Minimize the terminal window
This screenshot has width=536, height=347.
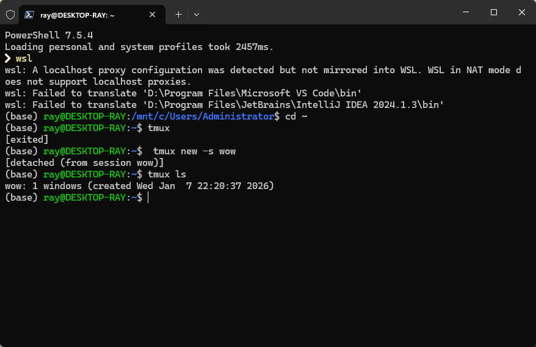point(466,13)
